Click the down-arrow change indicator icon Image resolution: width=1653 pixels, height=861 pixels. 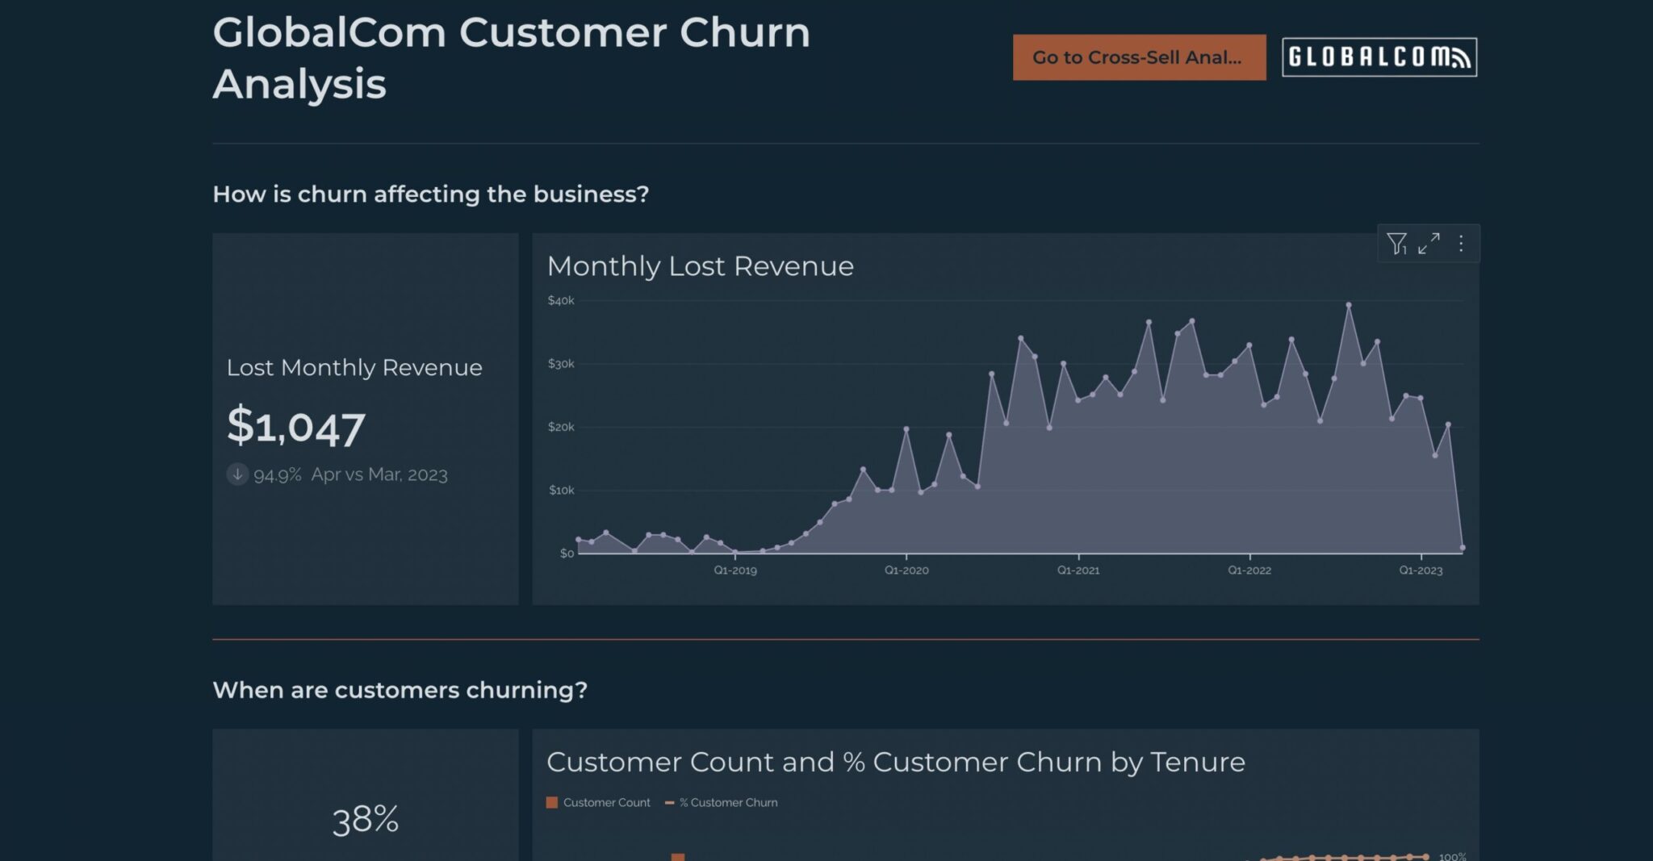click(x=237, y=474)
